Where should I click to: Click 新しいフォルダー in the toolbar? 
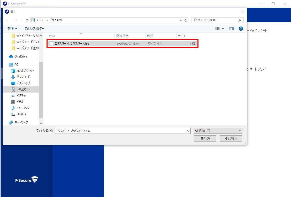point(34,28)
